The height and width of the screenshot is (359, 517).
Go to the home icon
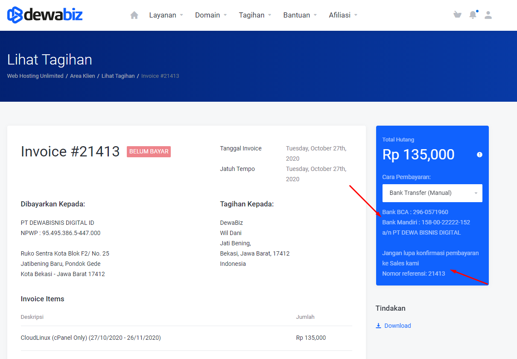coord(134,15)
